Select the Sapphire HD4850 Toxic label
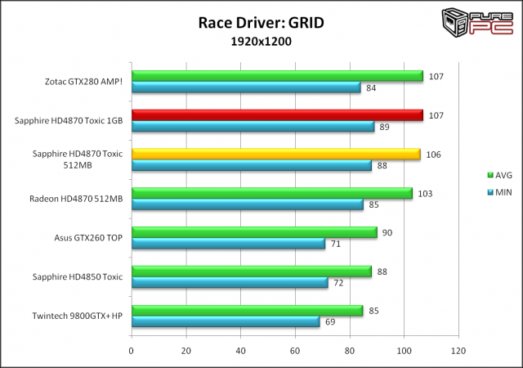The height and width of the screenshot is (368, 523). (x=78, y=277)
